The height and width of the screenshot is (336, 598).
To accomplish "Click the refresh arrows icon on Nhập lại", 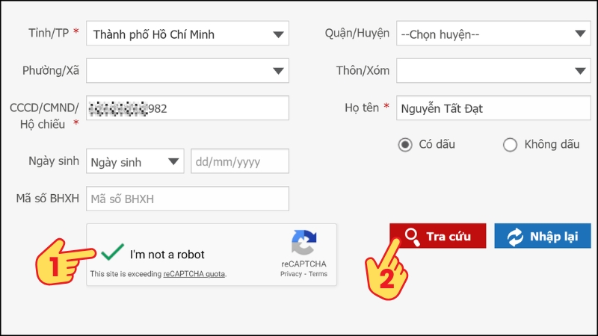I will coord(515,237).
